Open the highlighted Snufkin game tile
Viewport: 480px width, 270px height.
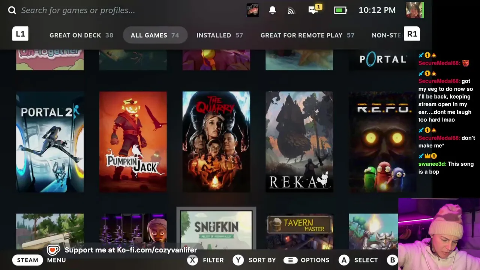(216, 229)
